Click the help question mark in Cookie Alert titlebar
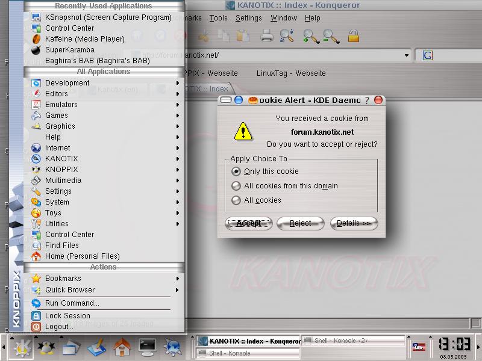Viewport: 482px width, 361px height. [x=367, y=100]
